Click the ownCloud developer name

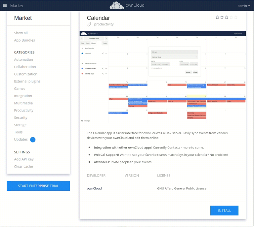pyautogui.click(x=94, y=188)
